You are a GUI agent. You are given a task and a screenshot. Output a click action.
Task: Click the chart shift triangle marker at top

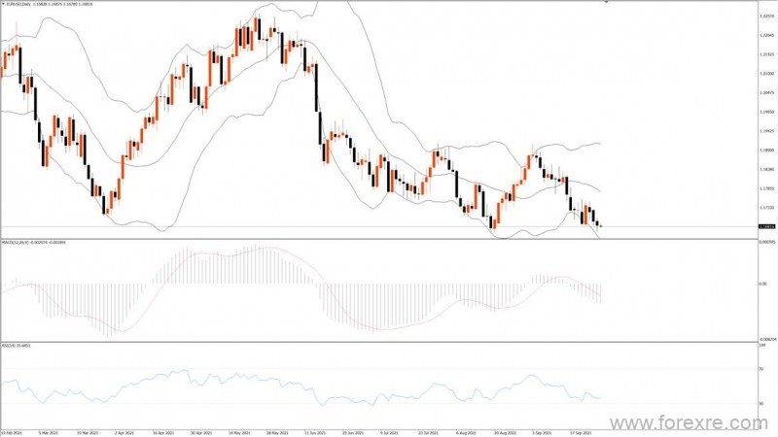tap(606, 2)
